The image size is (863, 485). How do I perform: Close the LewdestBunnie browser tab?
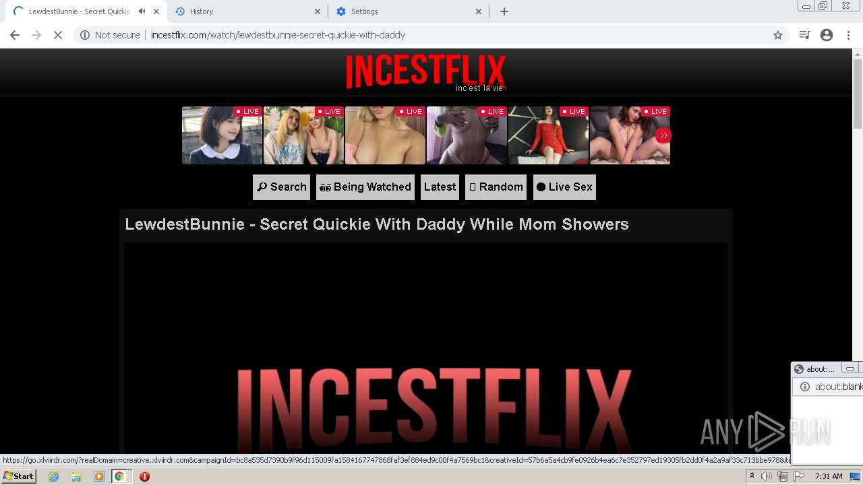tap(156, 11)
